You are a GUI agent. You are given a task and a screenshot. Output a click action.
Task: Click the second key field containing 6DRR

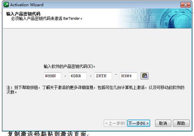78,76
